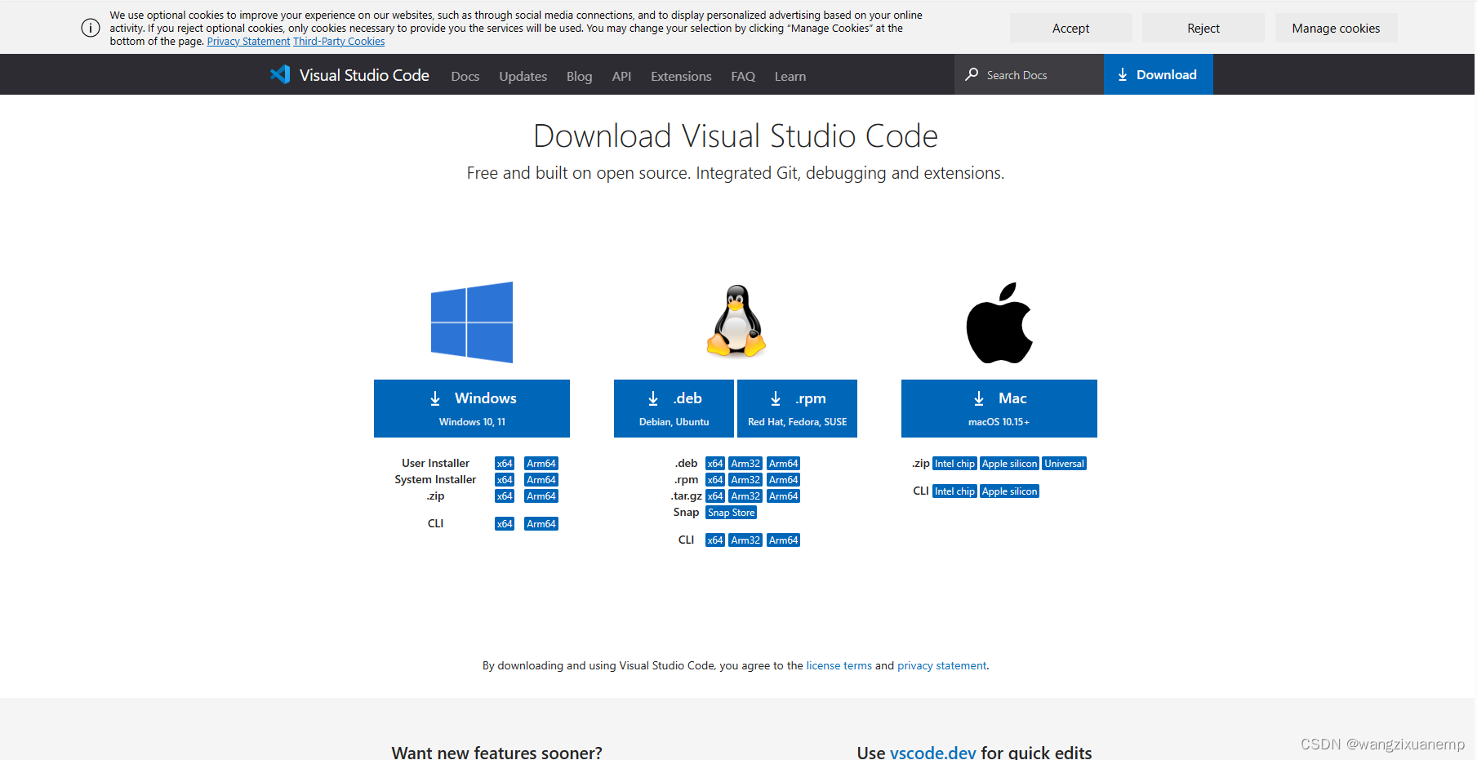Go to the Blog

[x=580, y=76]
